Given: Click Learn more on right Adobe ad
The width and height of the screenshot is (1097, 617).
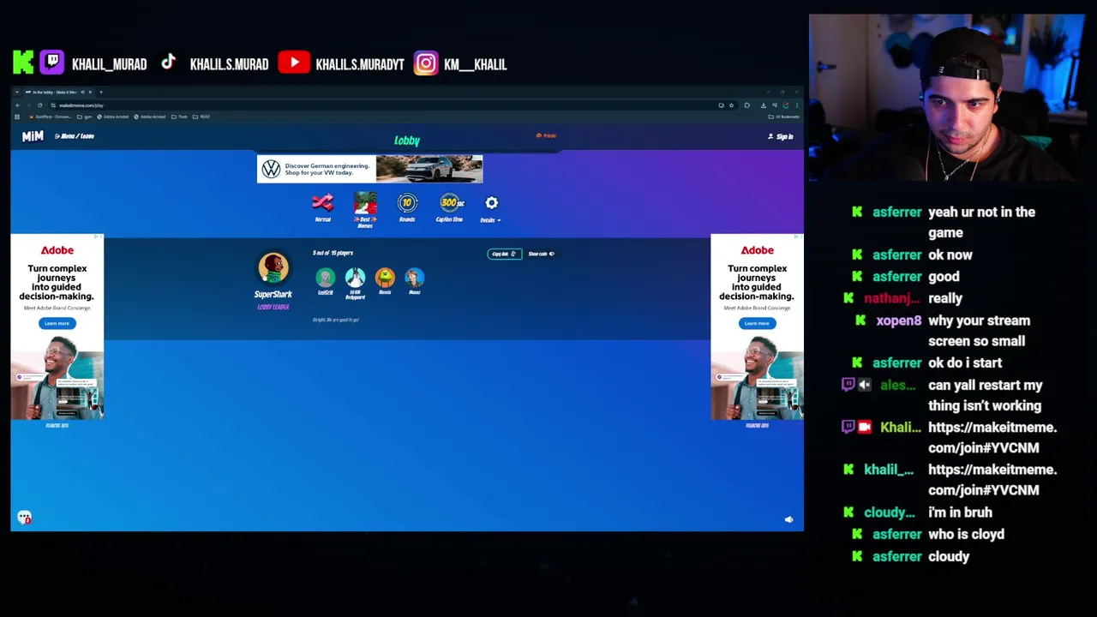Looking at the screenshot, I should click(757, 323).
